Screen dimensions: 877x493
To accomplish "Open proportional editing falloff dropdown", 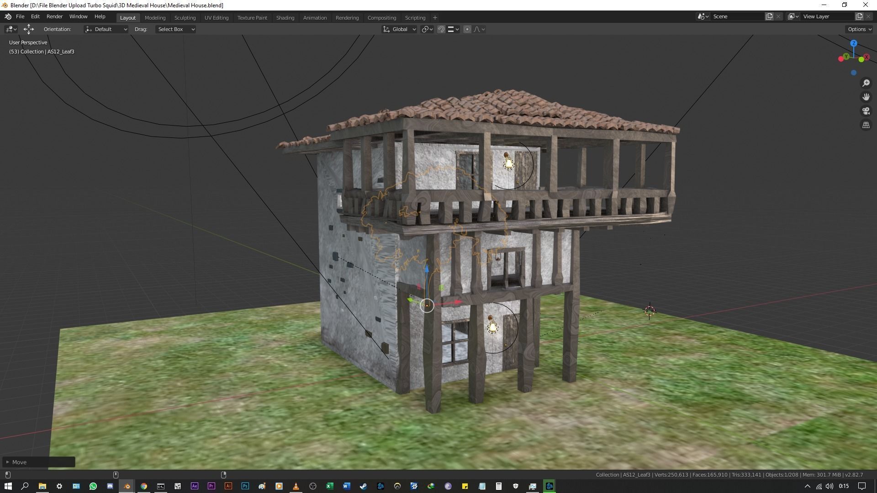I will [x=479, y=29].
